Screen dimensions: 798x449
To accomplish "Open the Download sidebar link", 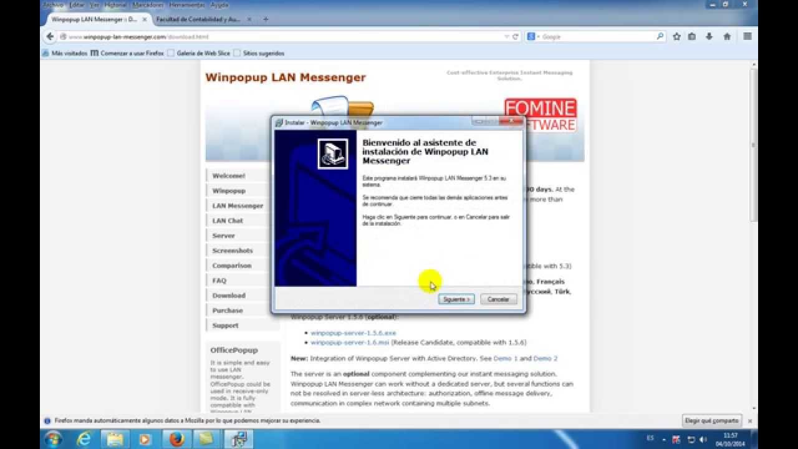I will coord(229,296).
